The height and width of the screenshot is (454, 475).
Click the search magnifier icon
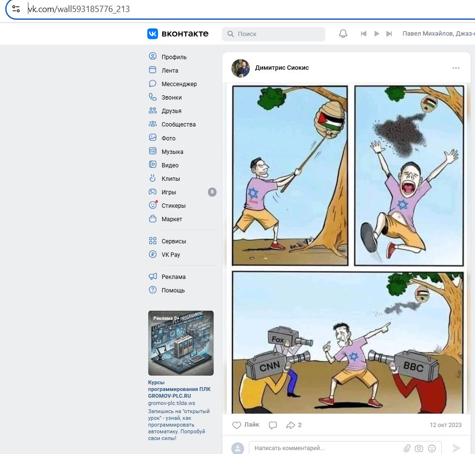click(x=231, y=34)
